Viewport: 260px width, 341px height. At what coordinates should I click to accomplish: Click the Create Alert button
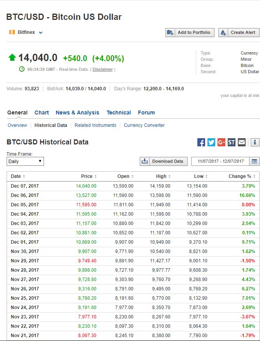click(x=239, y=33)
